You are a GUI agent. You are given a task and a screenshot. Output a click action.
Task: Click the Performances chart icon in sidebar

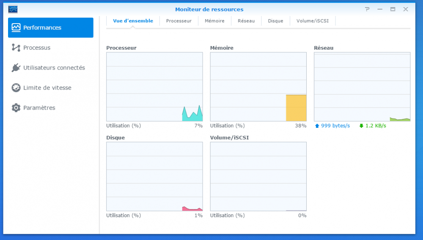point(16,27)
